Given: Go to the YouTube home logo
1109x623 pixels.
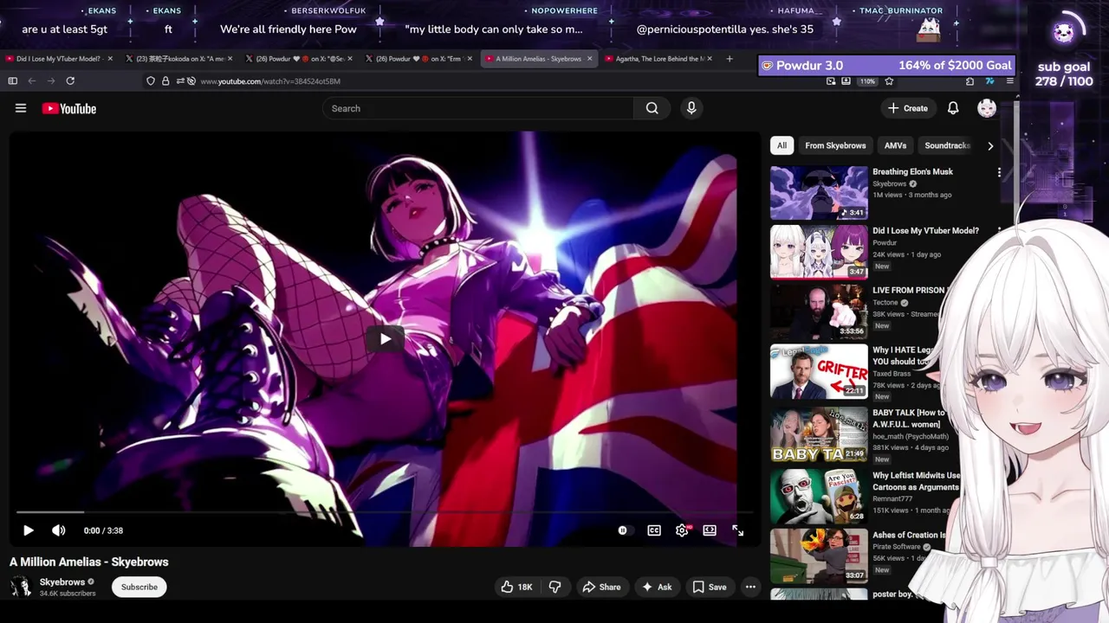Looking at the screenshot, I should 68,108.
